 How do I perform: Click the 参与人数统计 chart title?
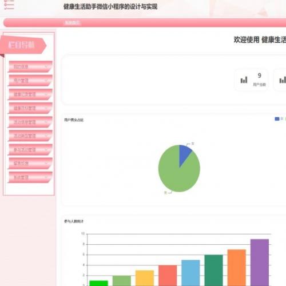pos(74,221)
